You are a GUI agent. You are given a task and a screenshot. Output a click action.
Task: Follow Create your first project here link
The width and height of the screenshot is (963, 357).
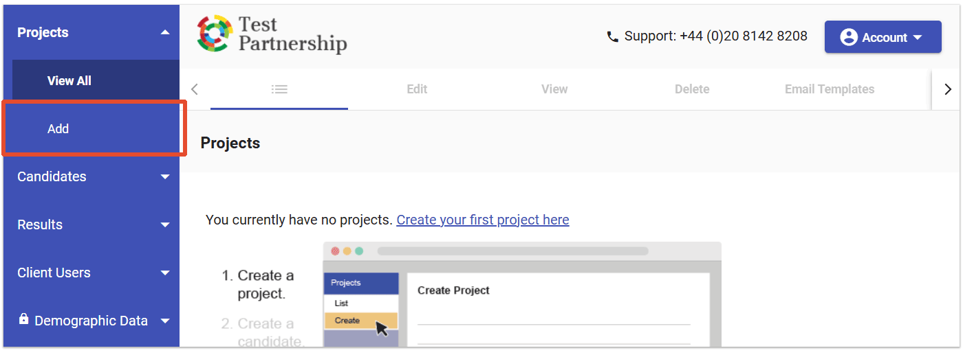[483, 220]
